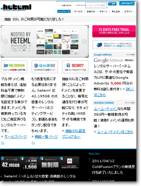
Task: Click the search button beside search box
Action: (x=112, y=4)
